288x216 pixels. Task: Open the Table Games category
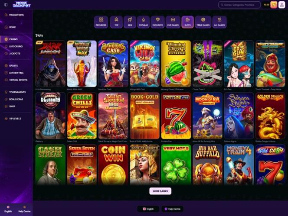pos(203,22)
